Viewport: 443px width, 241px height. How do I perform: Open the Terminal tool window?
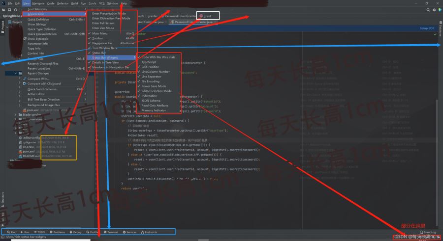[111, 232]
